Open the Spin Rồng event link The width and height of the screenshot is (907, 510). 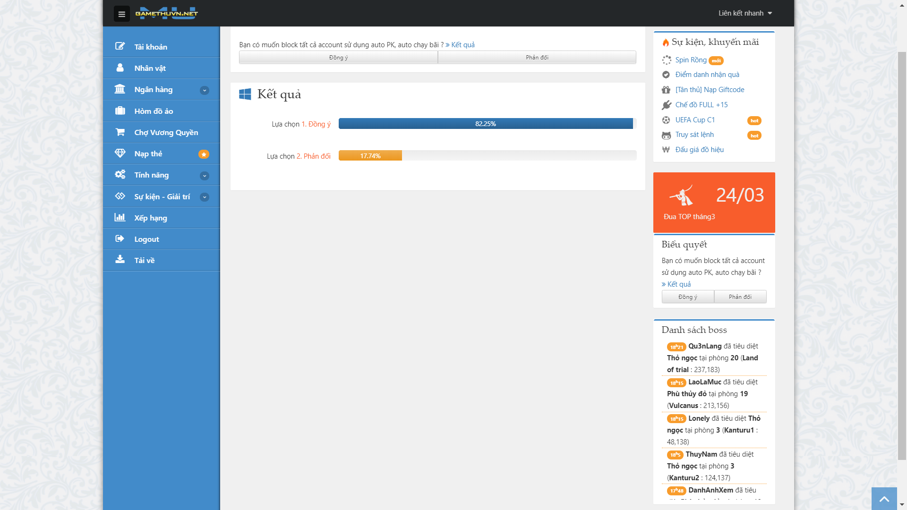pos(691,60)
